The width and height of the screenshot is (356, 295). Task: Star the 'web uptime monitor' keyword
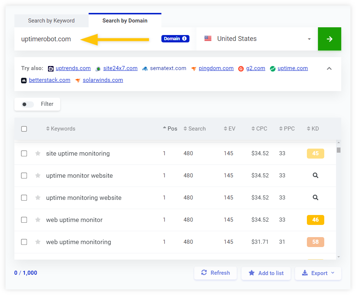(38, 220)
